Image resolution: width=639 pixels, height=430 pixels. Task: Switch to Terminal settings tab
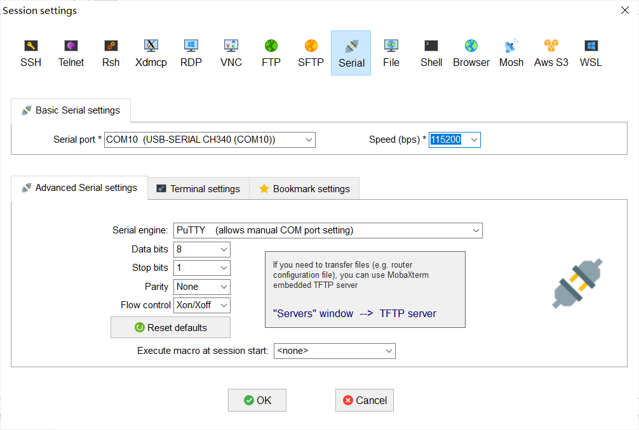pyautogui.click(x=198, y=188)
